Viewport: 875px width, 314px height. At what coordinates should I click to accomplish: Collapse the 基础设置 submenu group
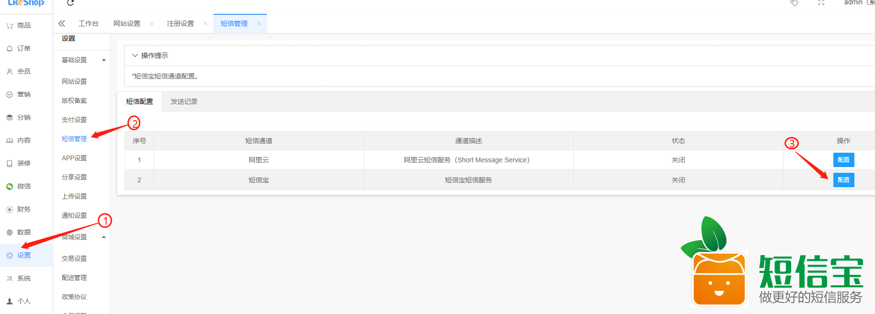tap(104, 60)
